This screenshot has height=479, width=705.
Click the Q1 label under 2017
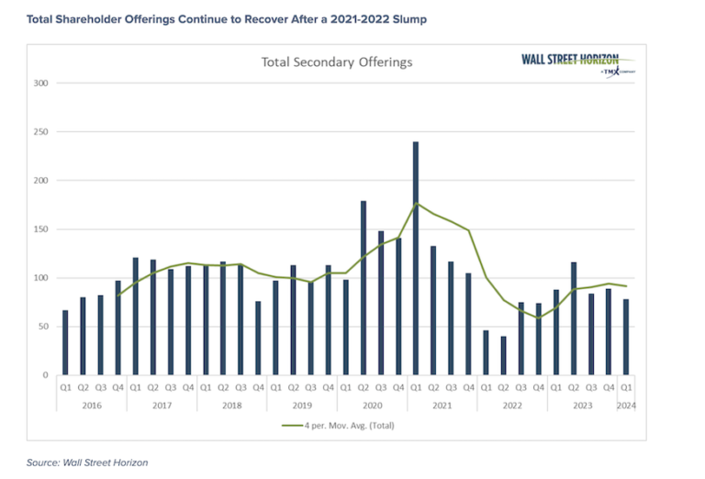pos(135,387)
